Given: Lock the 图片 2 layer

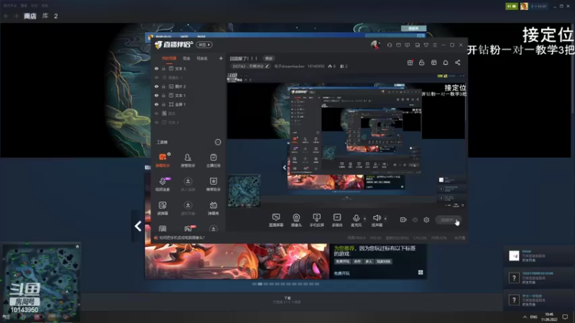Looking at the screenshot, I should (x=164, y=86).
